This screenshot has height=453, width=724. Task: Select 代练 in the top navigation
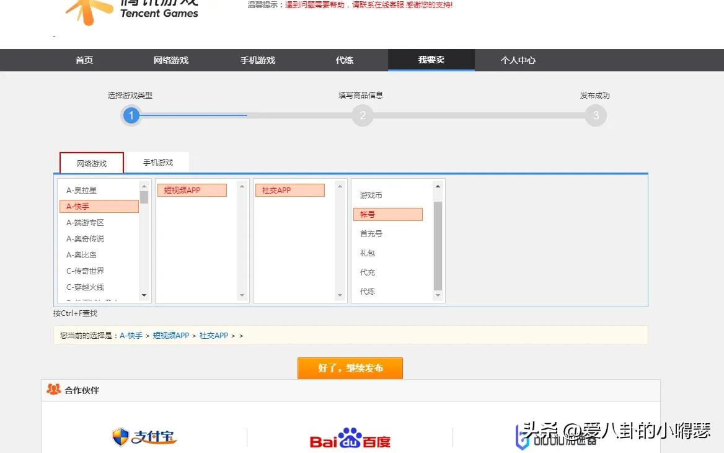344,60
